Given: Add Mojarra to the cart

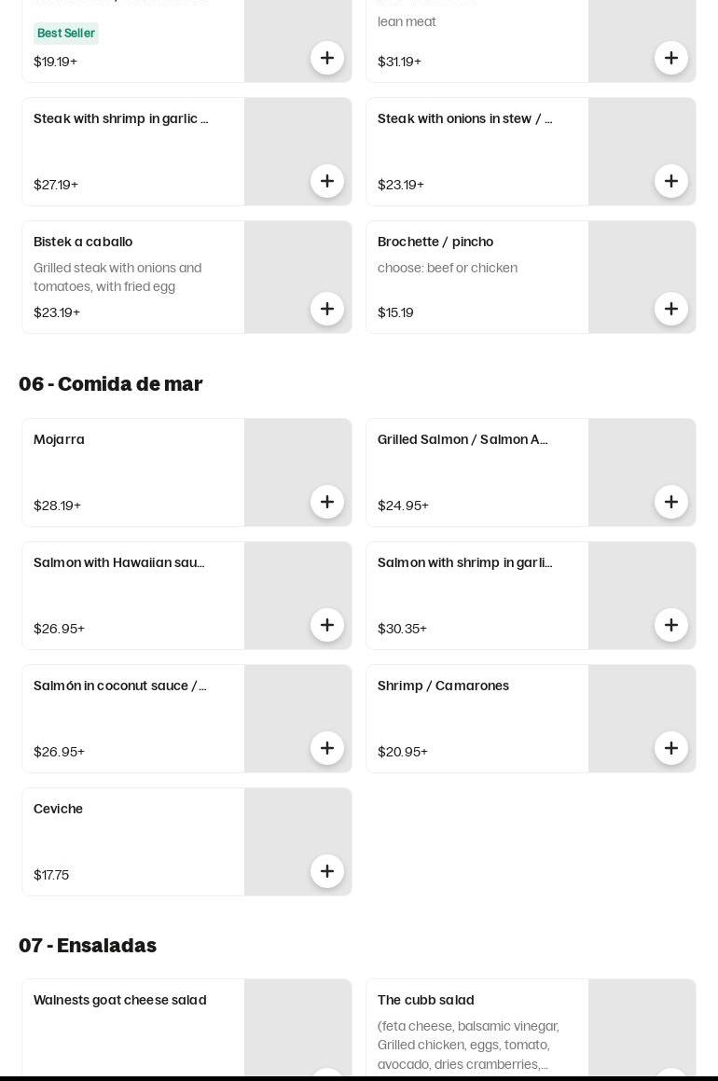Looking at the screenshot, I should (326, 502).
